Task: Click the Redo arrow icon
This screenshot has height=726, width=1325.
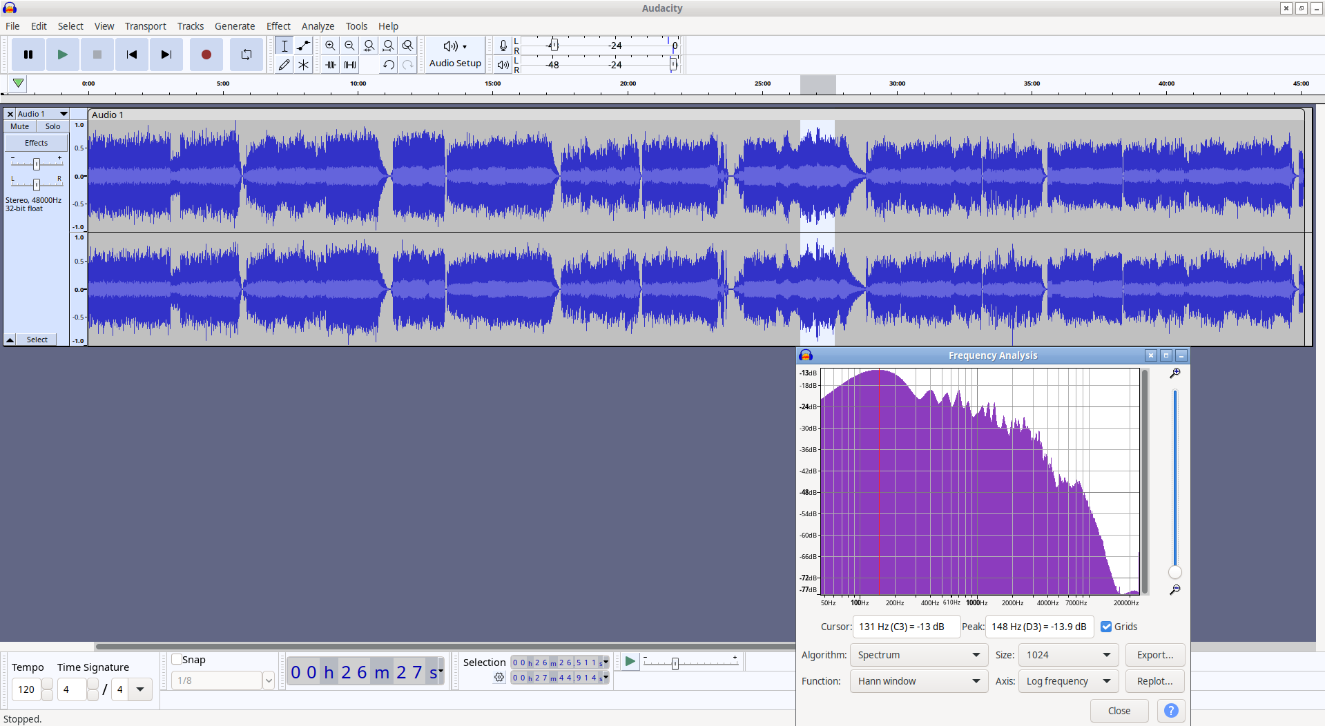Action: point(408,65)
